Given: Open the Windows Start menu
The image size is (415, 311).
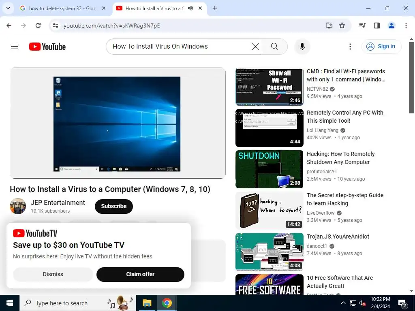Looking at the screenshot, I should click(10, 303).
